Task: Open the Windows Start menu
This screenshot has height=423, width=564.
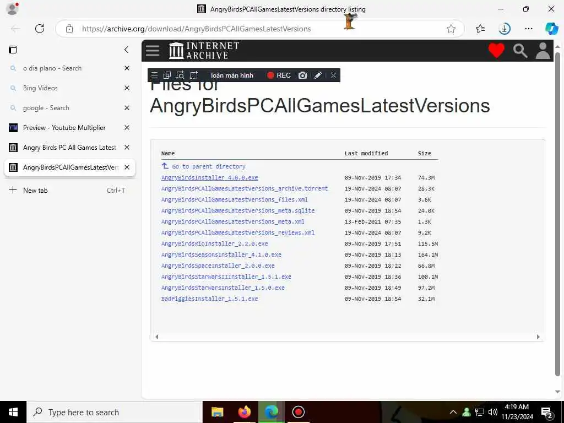Action: click(13, 412)
